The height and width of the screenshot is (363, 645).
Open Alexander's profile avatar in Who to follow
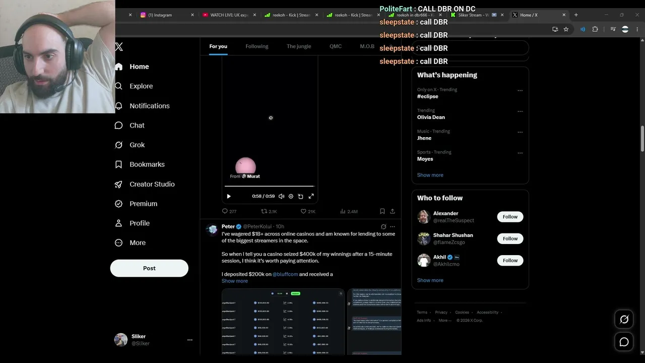point(424,217)
